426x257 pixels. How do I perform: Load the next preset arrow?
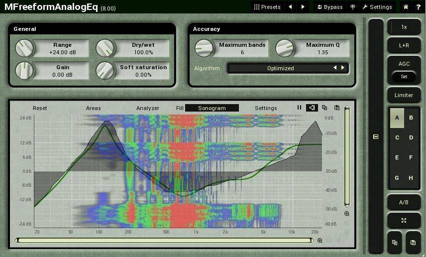(303, 7)
